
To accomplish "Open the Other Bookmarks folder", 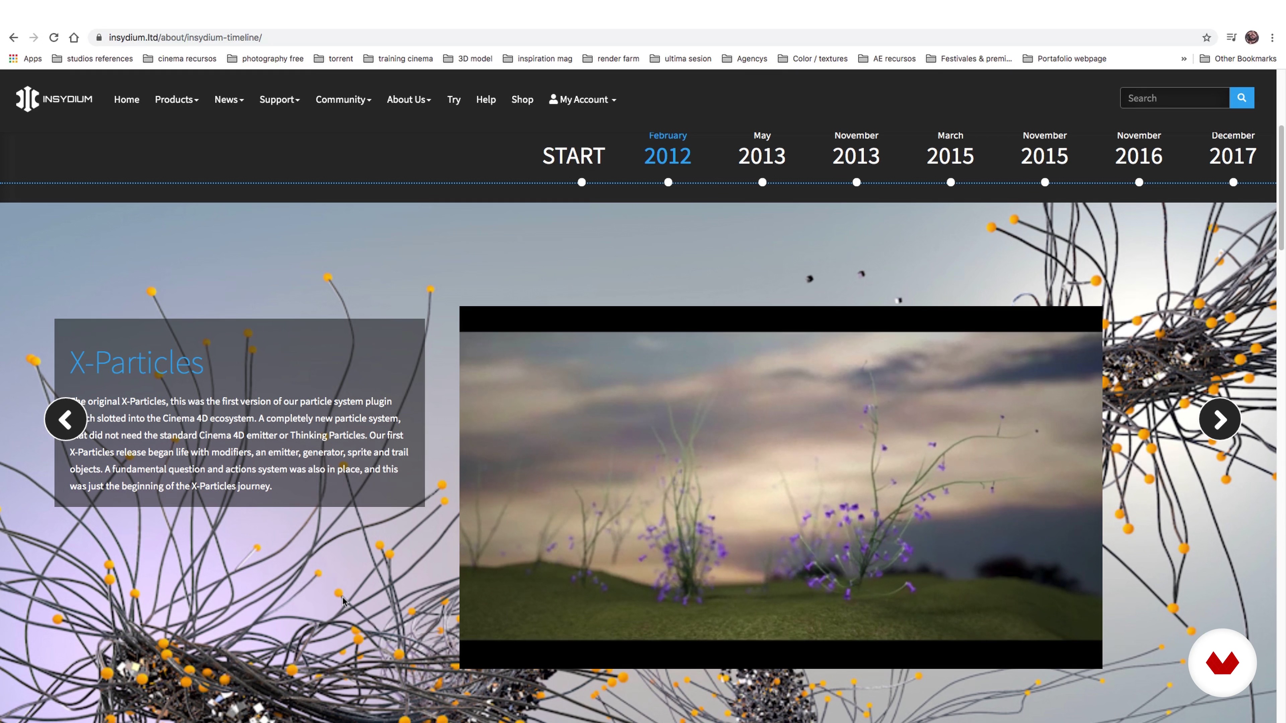I will [1238, 58].
